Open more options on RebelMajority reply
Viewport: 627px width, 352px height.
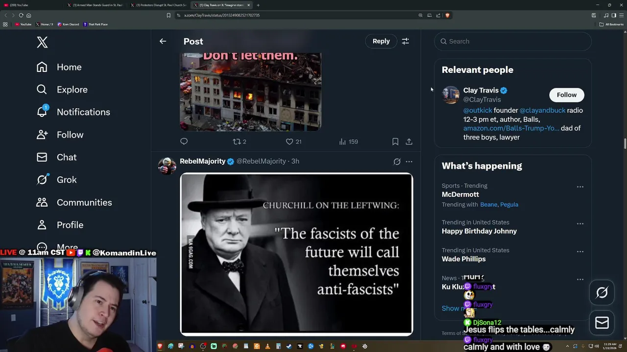[409, 161]
